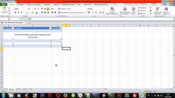Click the Undo arrow in quick access toolbar
The image size is (175, 98).
7,1
